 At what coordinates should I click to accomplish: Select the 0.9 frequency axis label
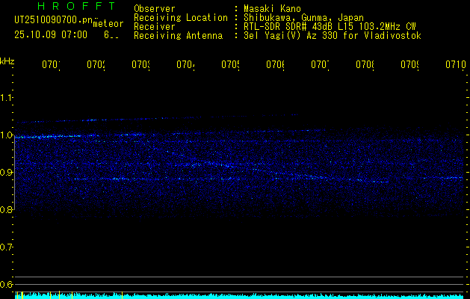[7, 173]
